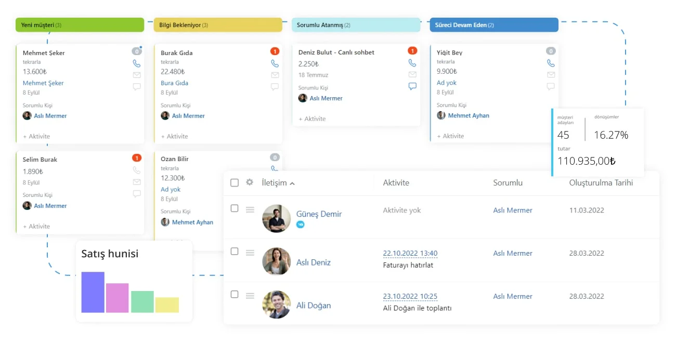The image size is (676, 343).
Task: Open the 22.10.2022 13:40 activity link
Action: (410, 254)
